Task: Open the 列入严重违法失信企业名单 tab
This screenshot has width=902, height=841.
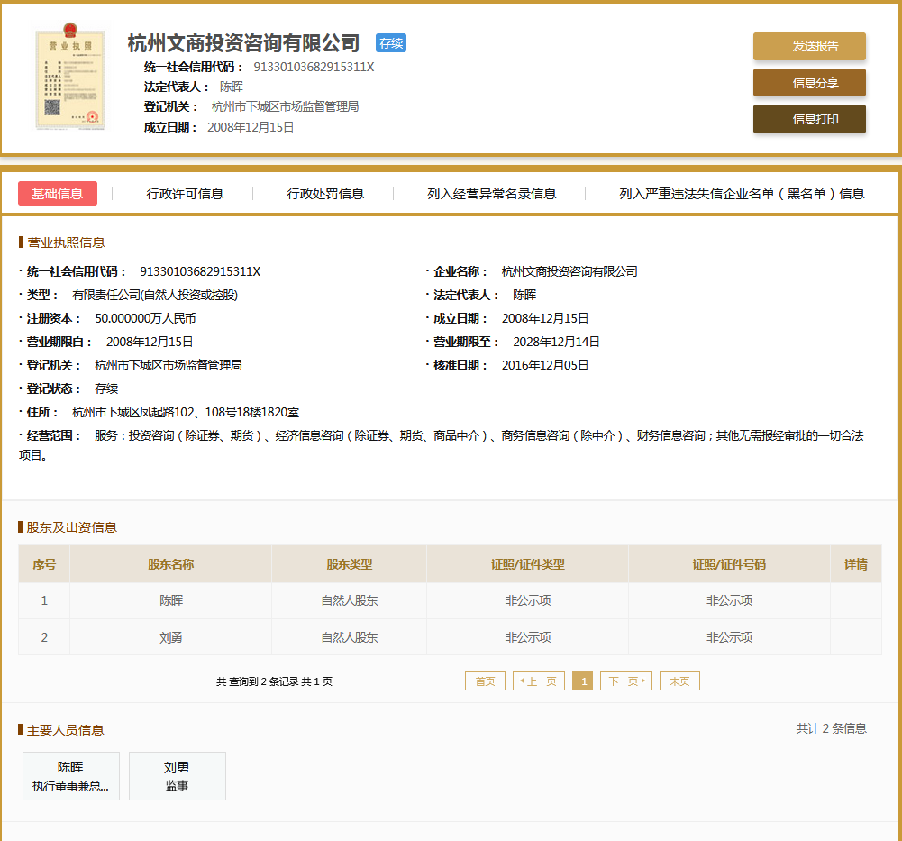Action: pyautogui.click(x=742, y=194)
